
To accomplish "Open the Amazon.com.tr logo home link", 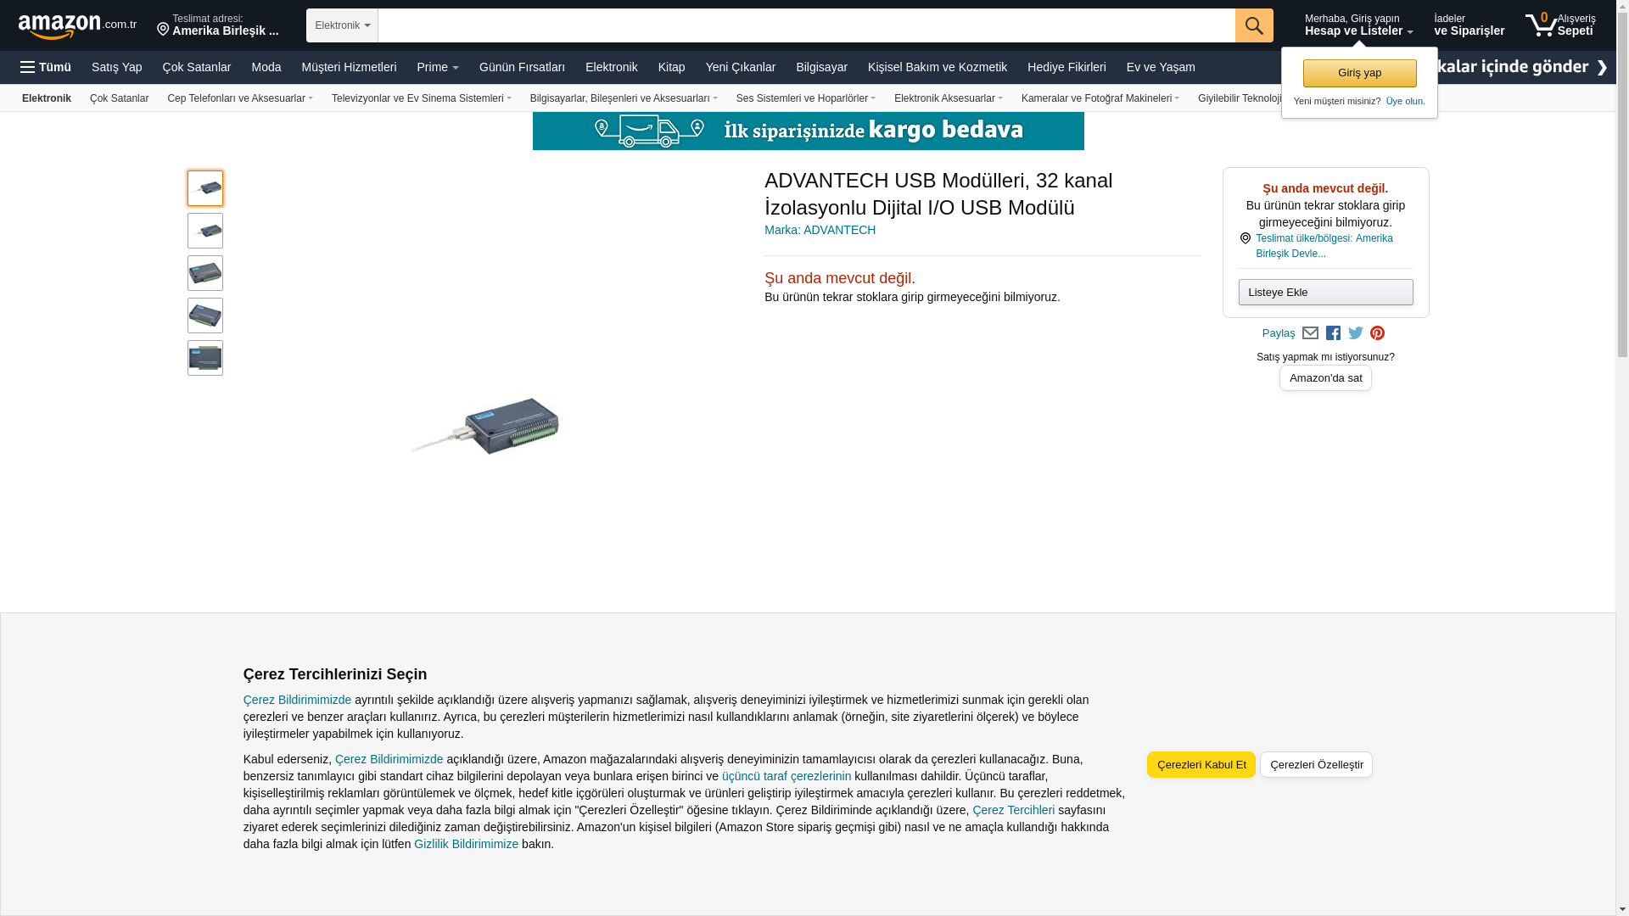I will tap(77, 26).
